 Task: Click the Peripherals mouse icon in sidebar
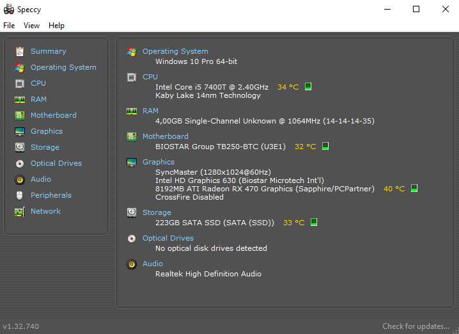tap(20, 195)
